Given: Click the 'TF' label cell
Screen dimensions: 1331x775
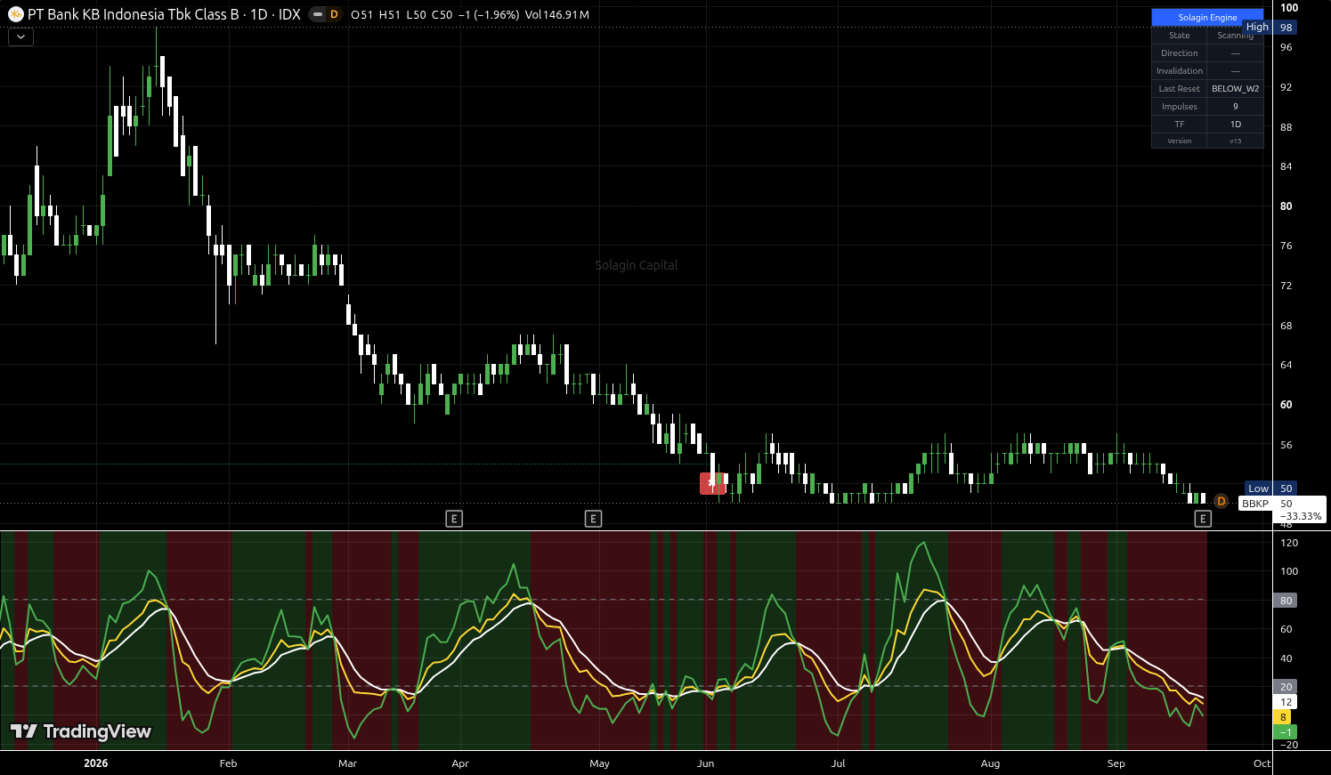Looking at the screenshot, I should (x=1179, y=125).
